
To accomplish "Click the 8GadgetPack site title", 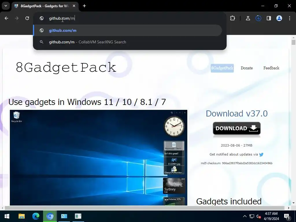I will [x=66, y=67].
